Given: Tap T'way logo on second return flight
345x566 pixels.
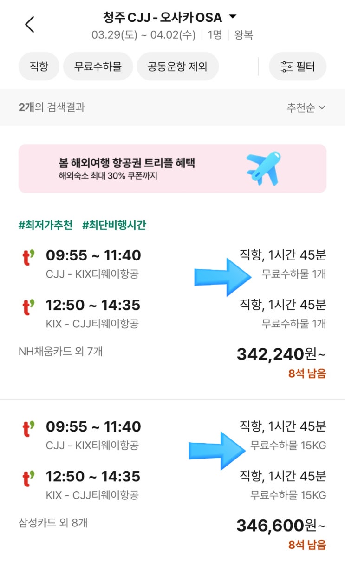Looking at the screenshot, I should (x=29, y=478).
